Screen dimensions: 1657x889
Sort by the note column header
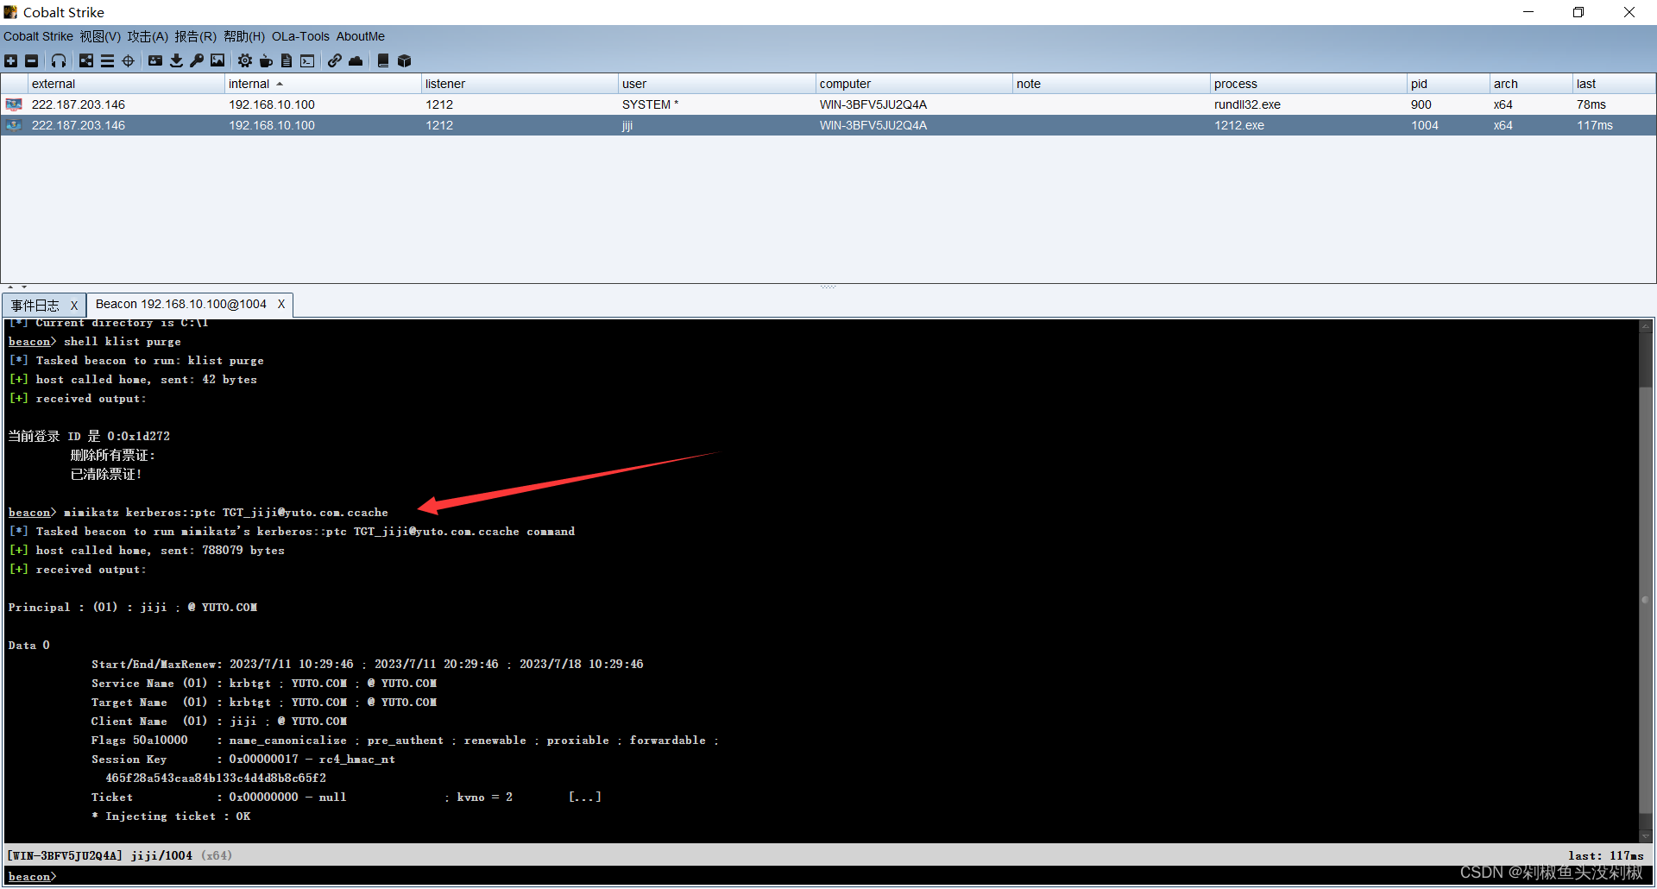point(1112,84)
